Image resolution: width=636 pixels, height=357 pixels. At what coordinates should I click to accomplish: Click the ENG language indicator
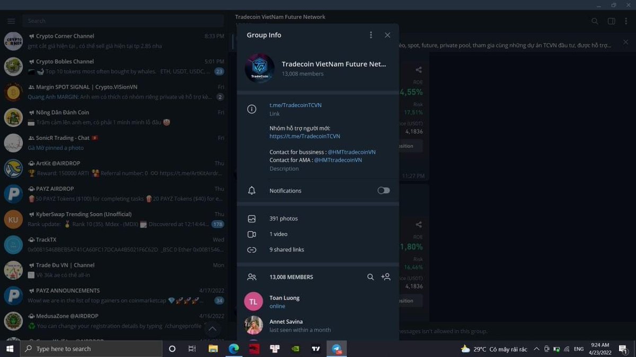pos(579,349)
